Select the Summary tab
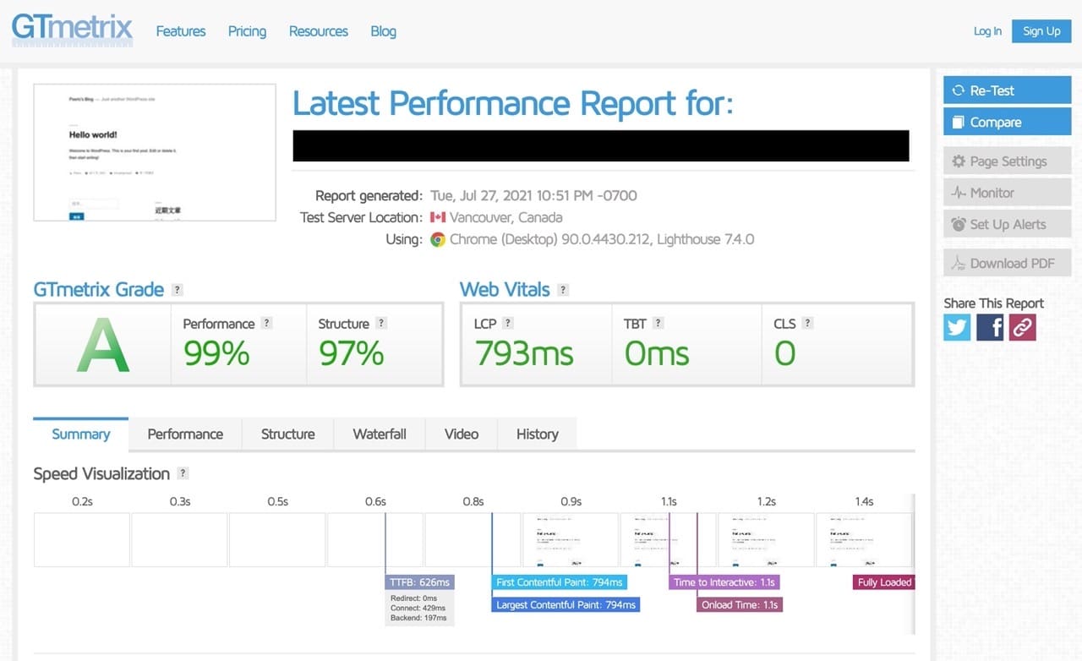 (81, 434)
